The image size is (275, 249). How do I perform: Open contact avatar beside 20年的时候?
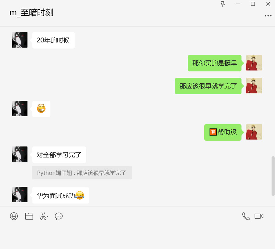point(20,40)
